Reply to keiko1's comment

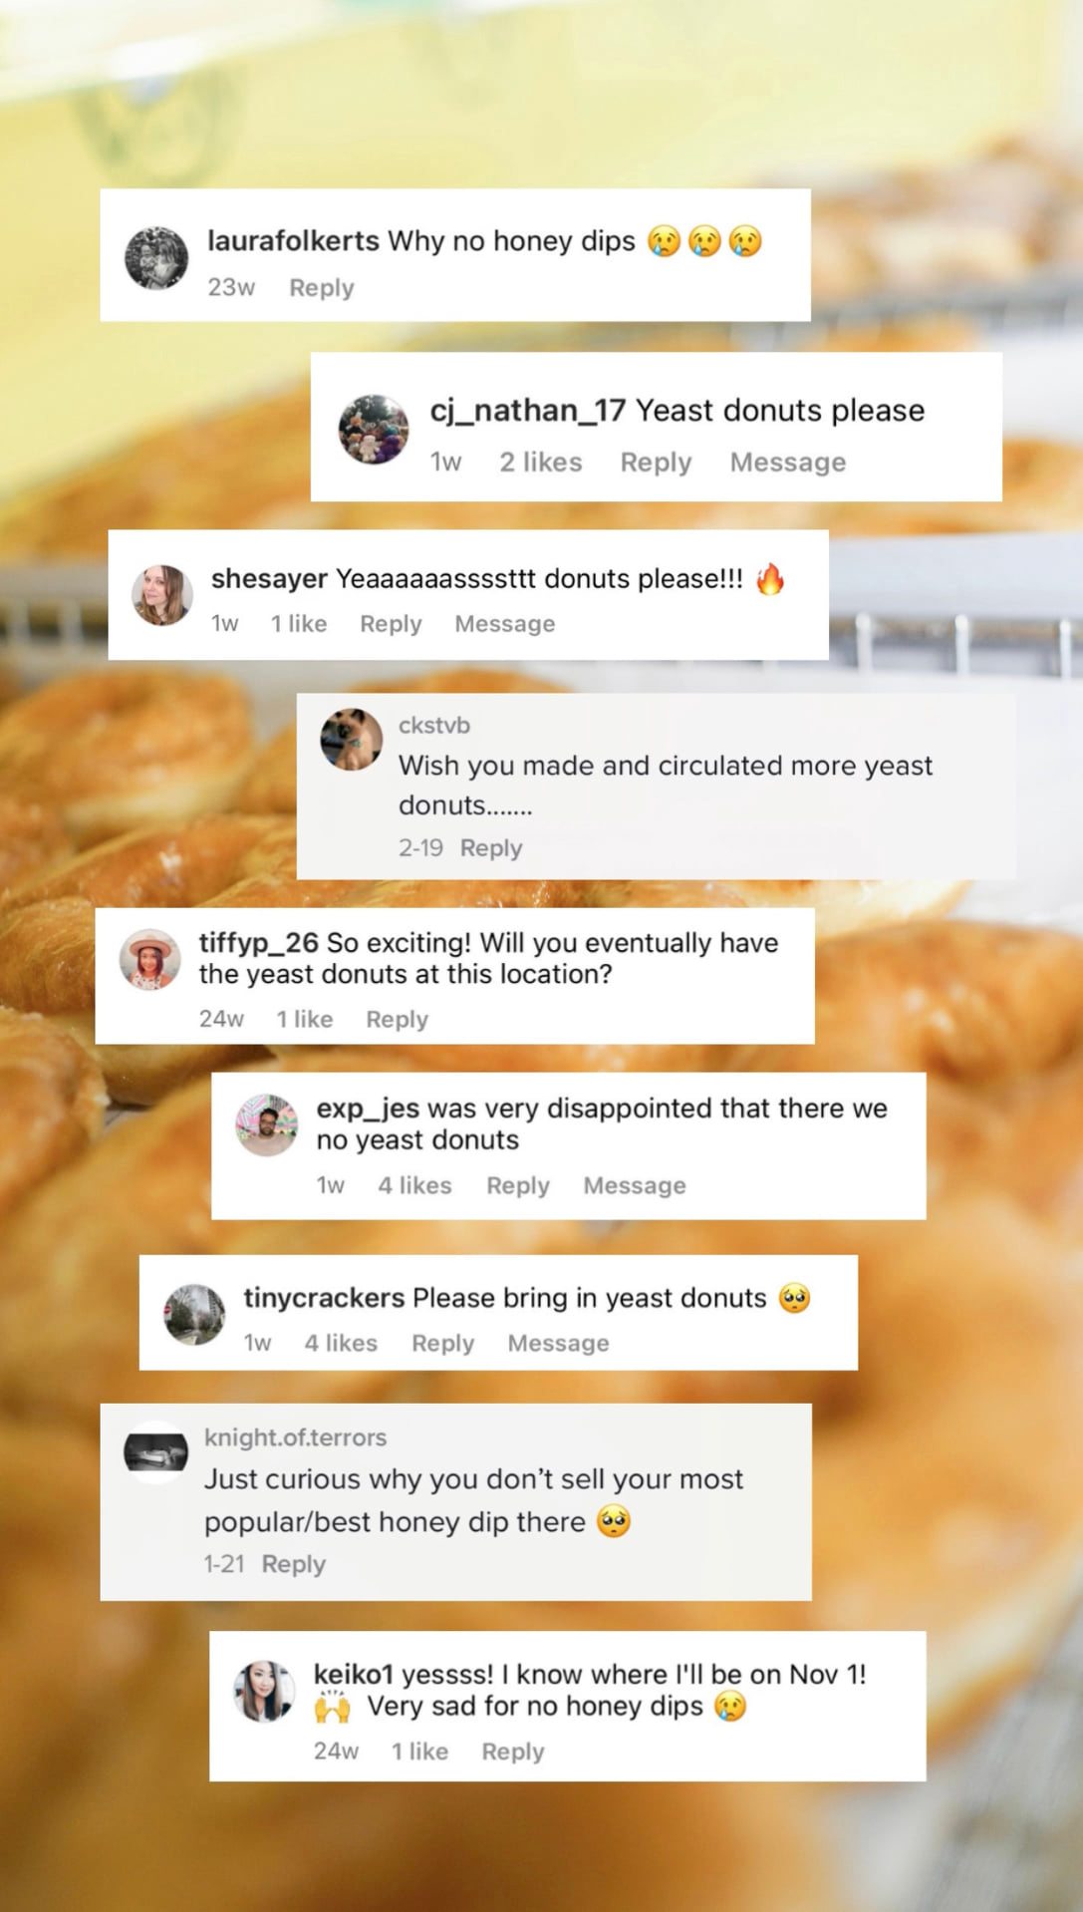512,1752
